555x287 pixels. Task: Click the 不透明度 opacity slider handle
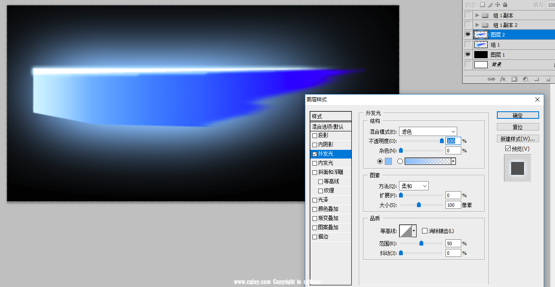442,141
